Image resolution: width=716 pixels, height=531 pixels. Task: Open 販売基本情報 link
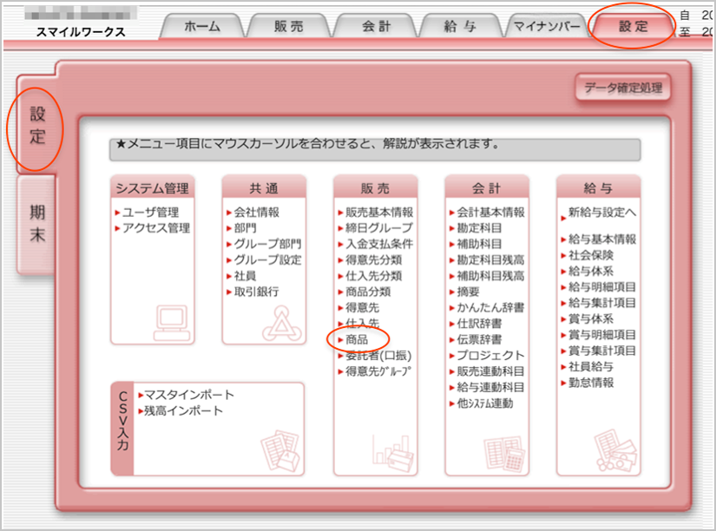click(379, 213)
